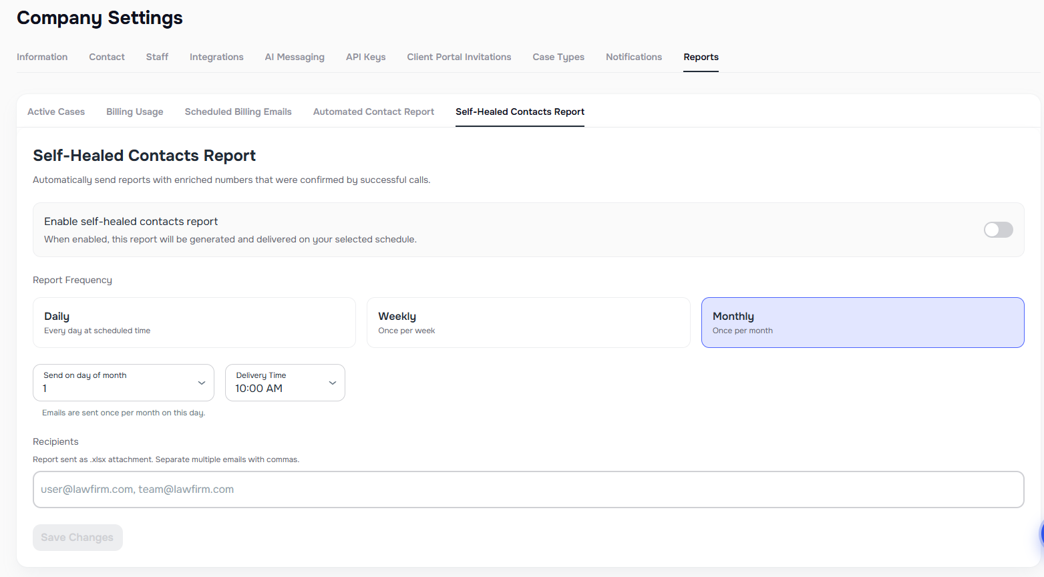Image resolution: width=1044 pixels, height=577 pixels.
Task: Open the Notifications settings tab
Action: point(633,57)
